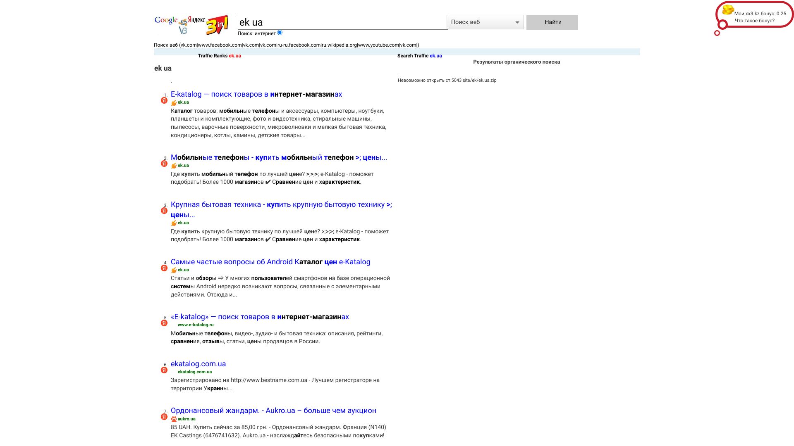This screenshot has width=794, height=446.
Task: Click the ek.ua favicon under result 4
Action: click(x=174, y=270)
